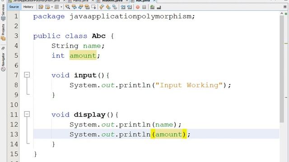Click string "Input Working"
This screenshot has height=162, width=289.
point(189,85)
